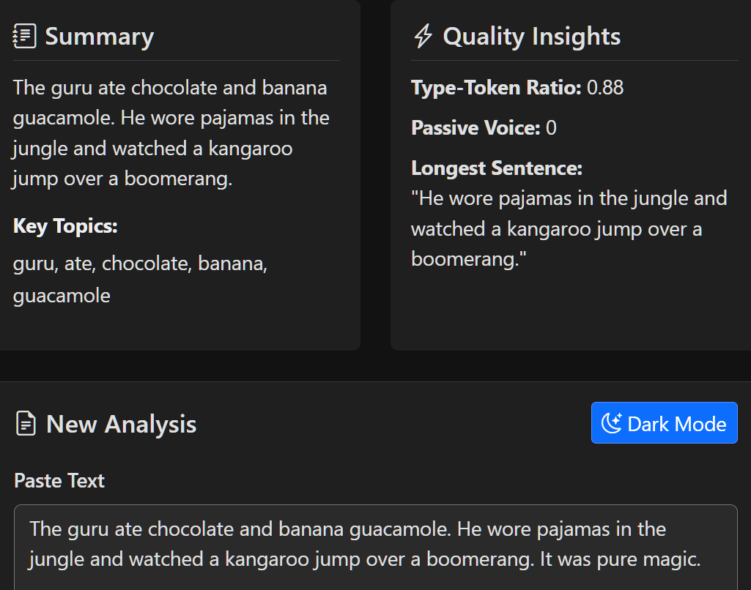Click the lightning bolt Quality Insights icon

(423, 36)
